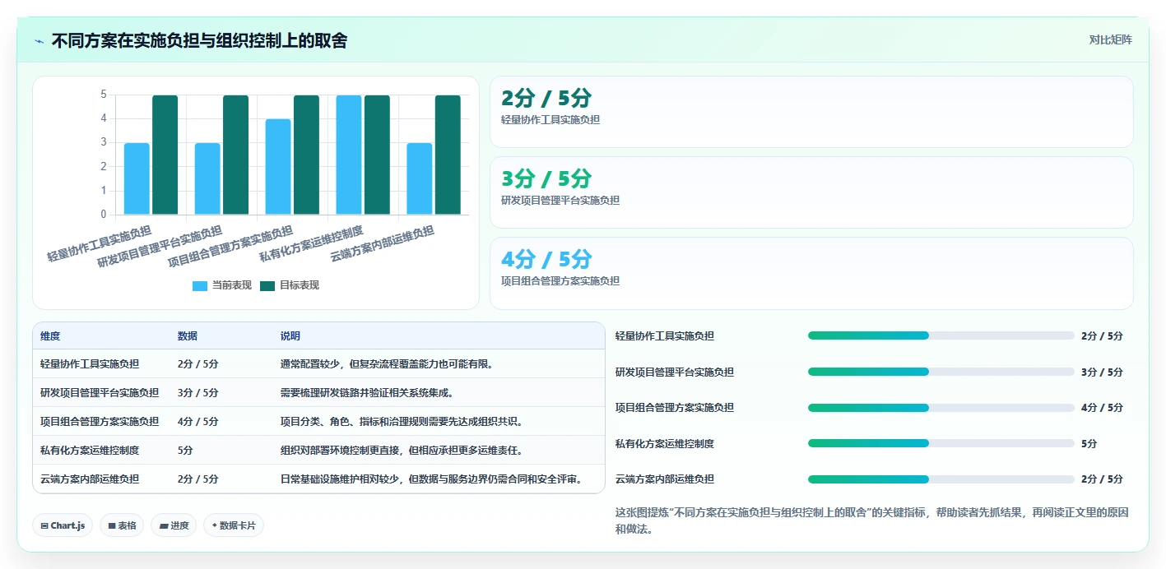
Task: Click the 进度 tag chip
Action: pyautogui.click(x=174, y=525)
